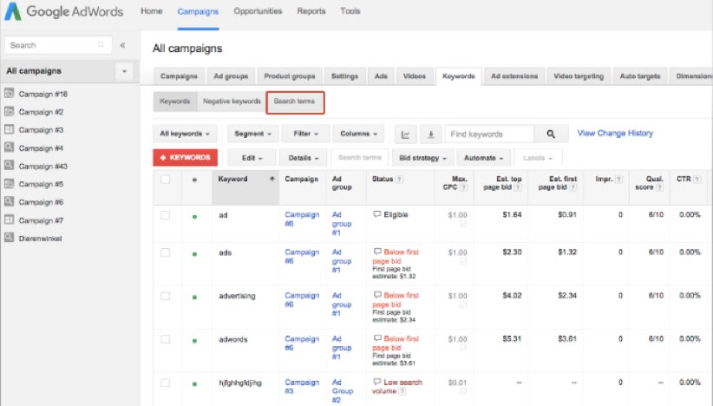Toggle the chart graph icon button

point(405,134)
